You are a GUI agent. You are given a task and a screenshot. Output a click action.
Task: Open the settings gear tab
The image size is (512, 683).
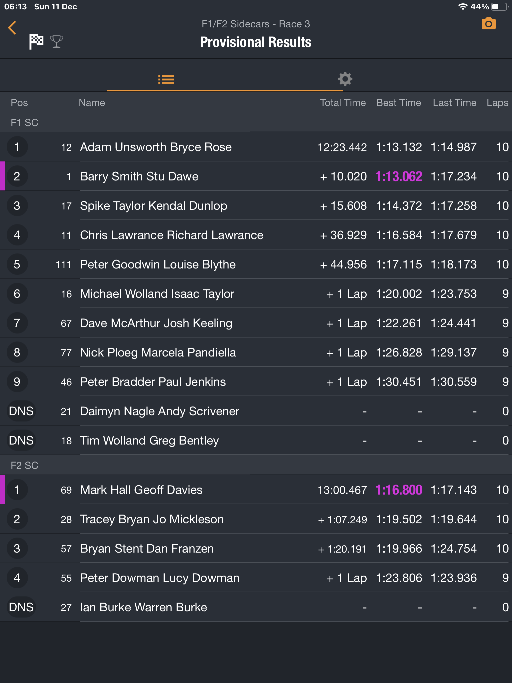pos(345,79)
